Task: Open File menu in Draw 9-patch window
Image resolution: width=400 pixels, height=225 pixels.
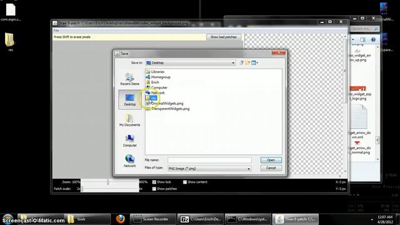Action: 56,31
